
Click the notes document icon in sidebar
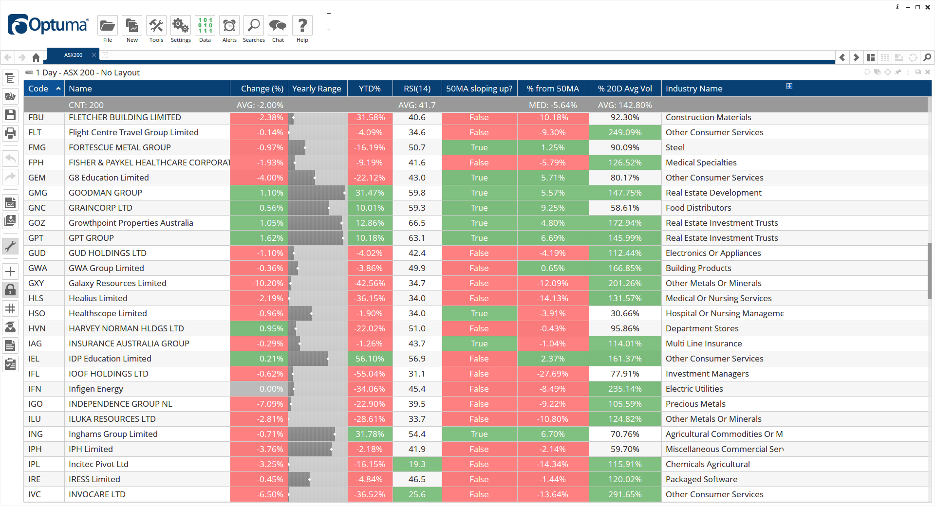10,345
